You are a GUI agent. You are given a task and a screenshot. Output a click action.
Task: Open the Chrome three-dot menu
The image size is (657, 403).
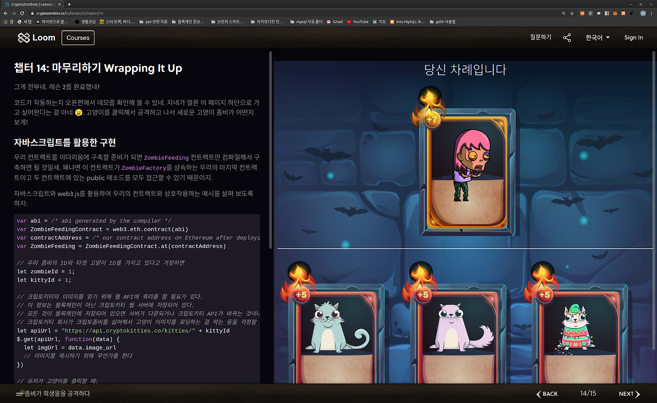(x=652, y=13)
